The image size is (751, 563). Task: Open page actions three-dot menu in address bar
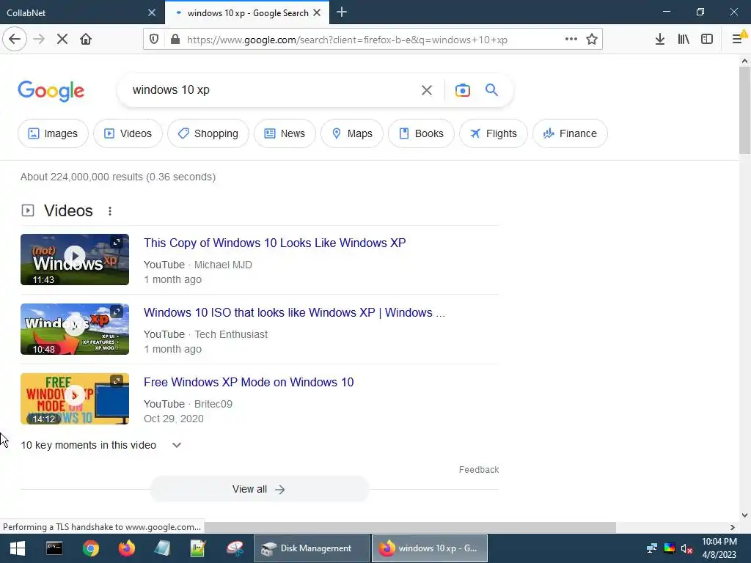(571, 40)
